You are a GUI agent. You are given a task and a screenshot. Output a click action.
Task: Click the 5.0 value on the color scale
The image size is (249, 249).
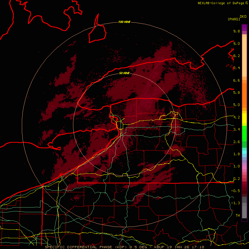237,105
